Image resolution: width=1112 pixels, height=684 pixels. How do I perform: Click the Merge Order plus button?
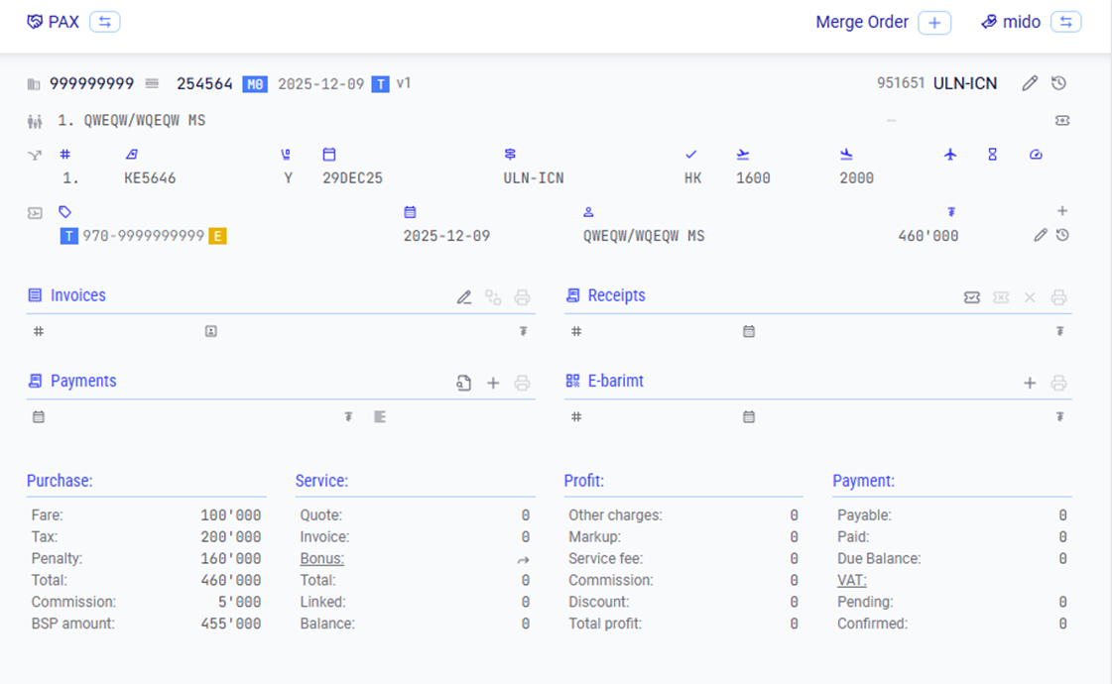(933, 23)
